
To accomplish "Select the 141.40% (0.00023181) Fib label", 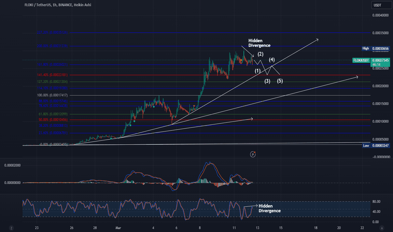I will (x=52, y=75).
